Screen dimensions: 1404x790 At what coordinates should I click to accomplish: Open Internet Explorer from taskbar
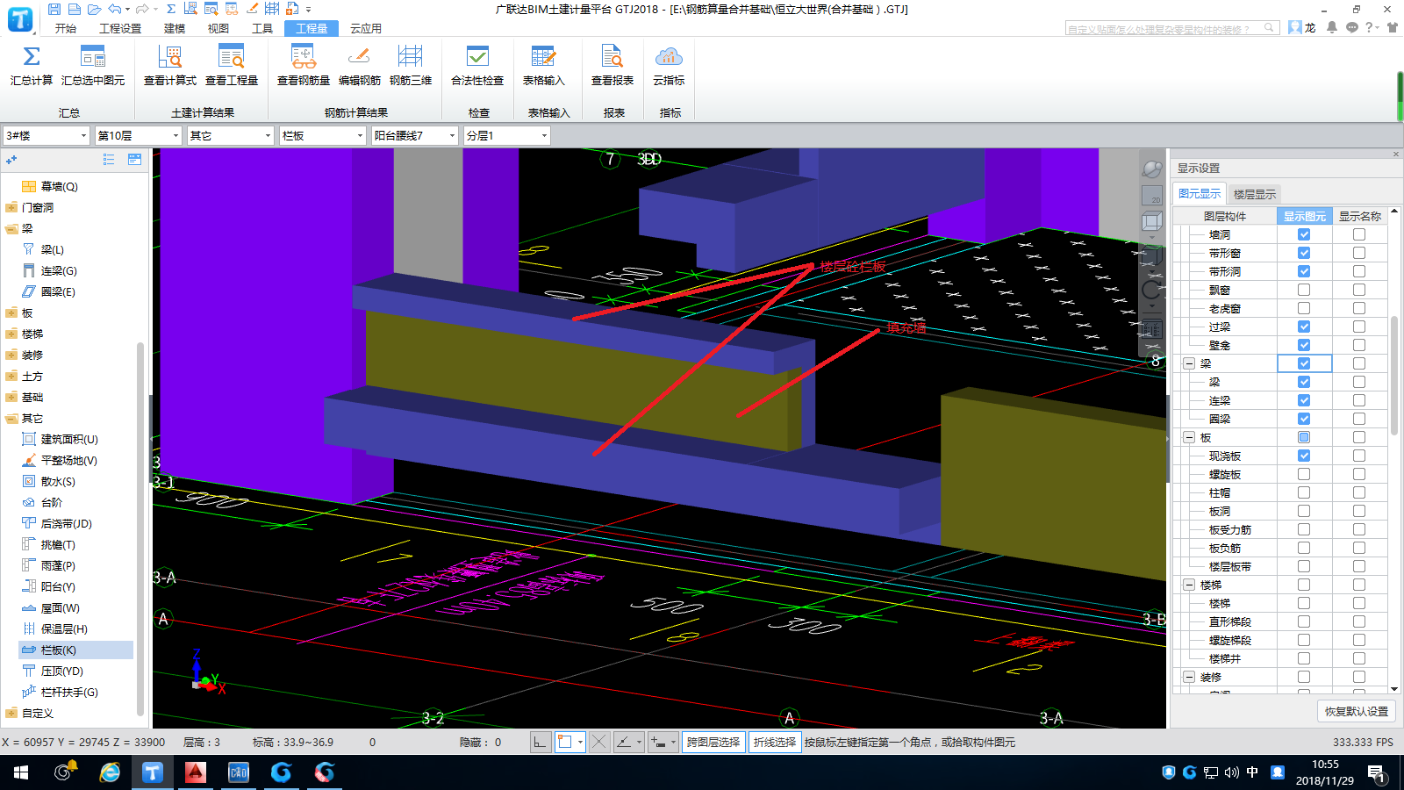(110, 772)
